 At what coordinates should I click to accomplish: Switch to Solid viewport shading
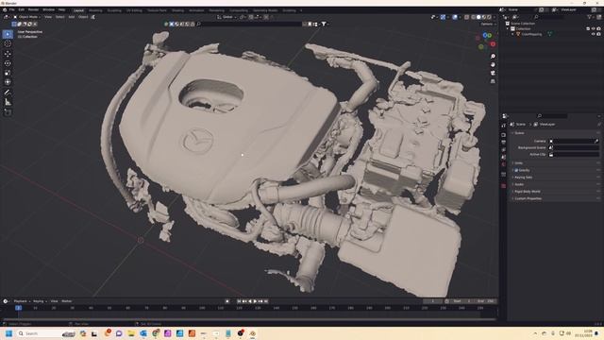click(x=478, y=17)
